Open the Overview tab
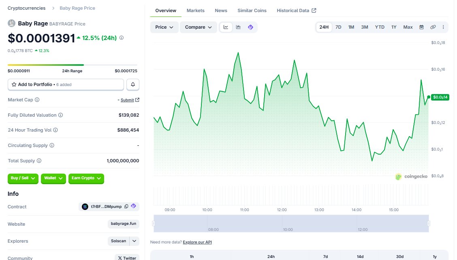The width and height of the screenshot is (457, 260). coord(166,10)
